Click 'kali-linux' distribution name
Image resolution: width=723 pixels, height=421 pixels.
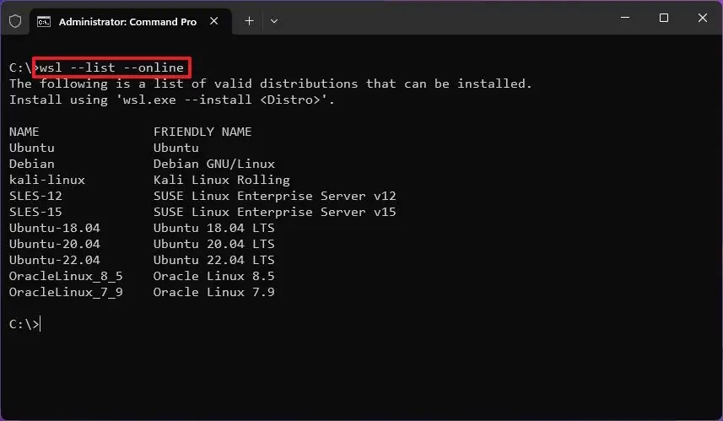point(47,180)
